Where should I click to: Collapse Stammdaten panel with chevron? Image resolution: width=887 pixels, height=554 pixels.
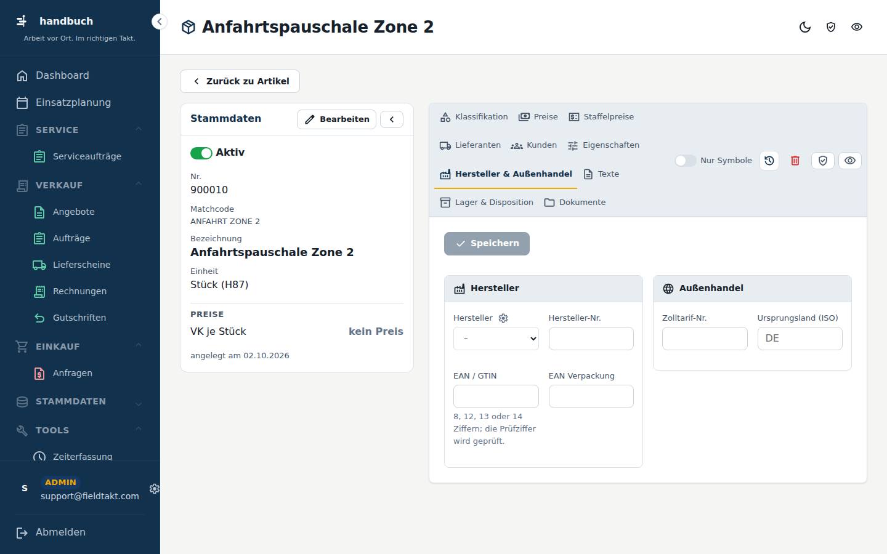coord(392,119)
